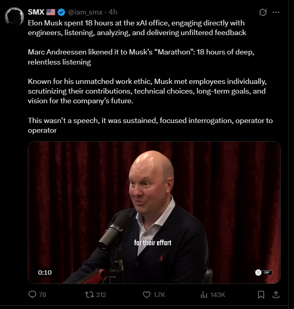Like the post with heart icon
The image size is (294, 309).
147,295
